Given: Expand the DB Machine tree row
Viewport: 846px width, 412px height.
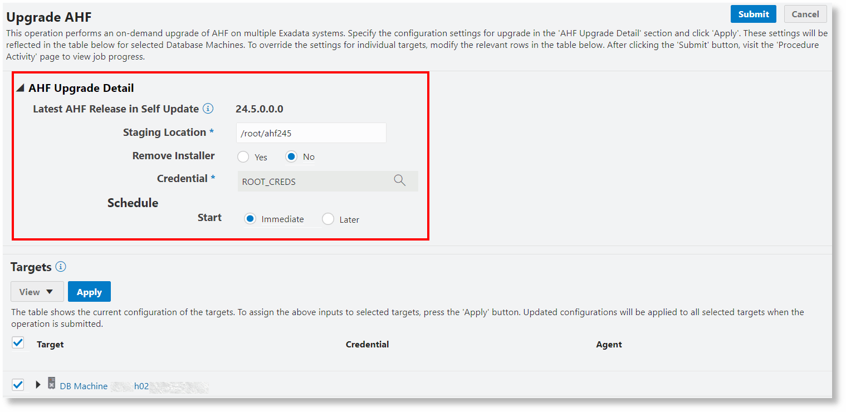Looking at the screenshot, I should [38, 385].
